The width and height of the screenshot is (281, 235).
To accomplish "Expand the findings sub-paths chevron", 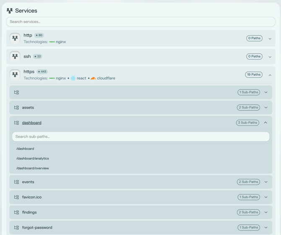I will pyautogui.click(x=266, y=212).
